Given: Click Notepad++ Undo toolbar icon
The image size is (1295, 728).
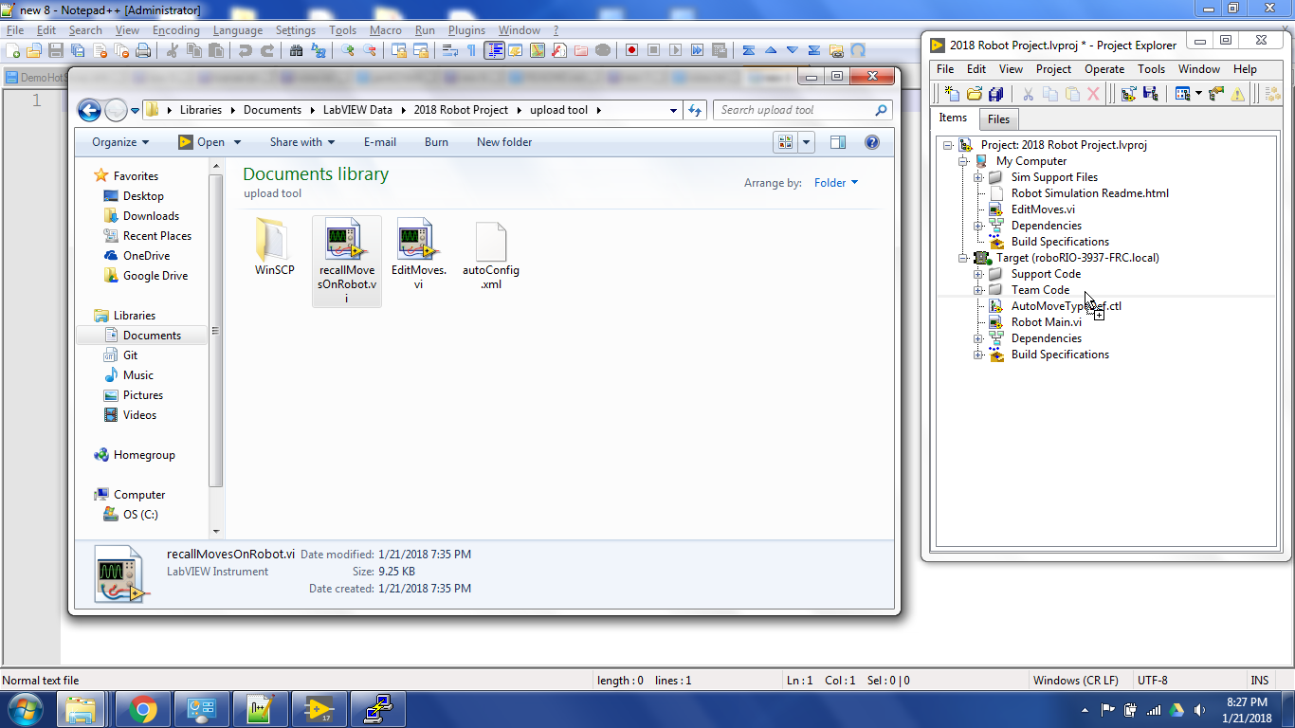Looking at the screenshot, I should point(246,50).
